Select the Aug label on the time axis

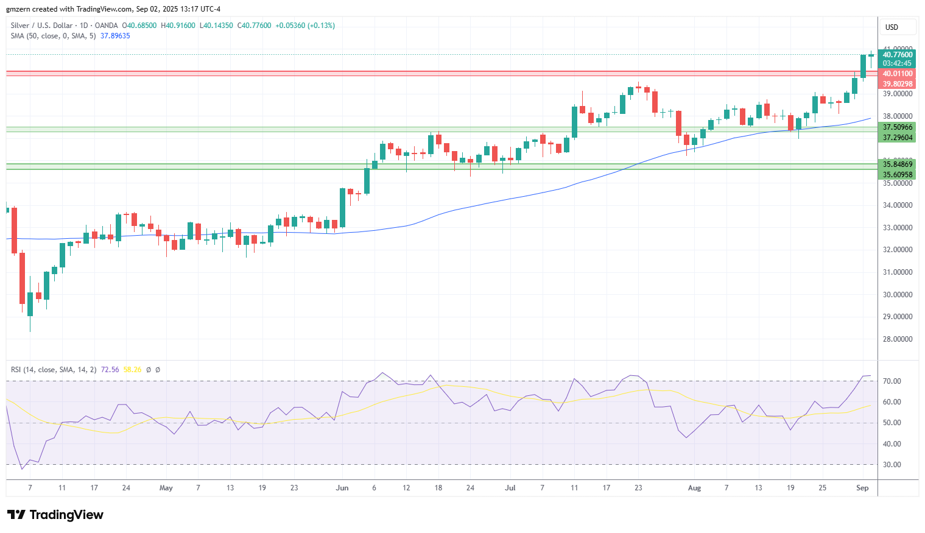694,488
